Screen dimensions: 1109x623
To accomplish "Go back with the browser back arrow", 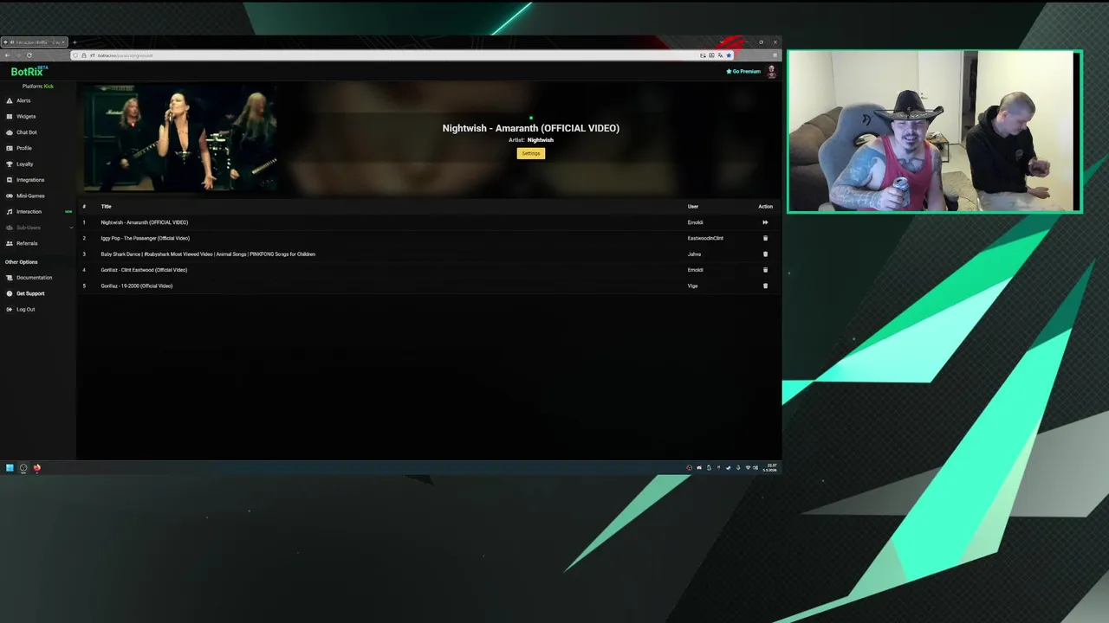I will (x=7, y=55).
